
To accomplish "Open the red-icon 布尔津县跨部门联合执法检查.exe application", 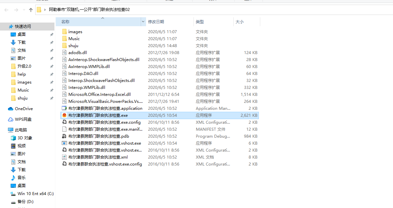I will click(98, 115).
